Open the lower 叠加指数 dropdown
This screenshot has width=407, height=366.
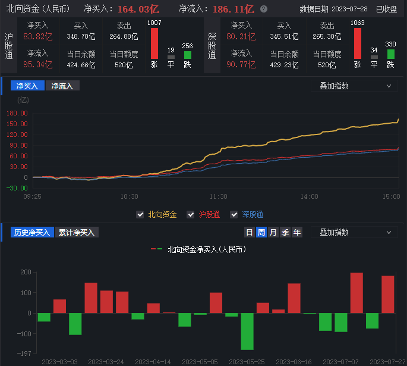(x=354, y=232)
